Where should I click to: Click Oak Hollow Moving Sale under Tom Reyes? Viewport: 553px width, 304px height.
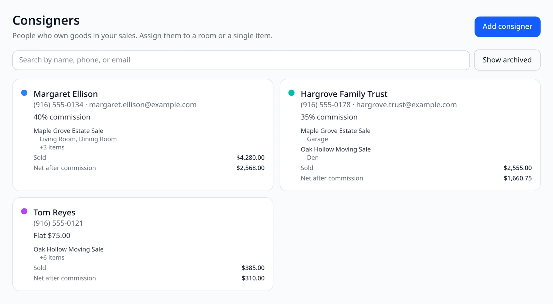tap(68, 249)
